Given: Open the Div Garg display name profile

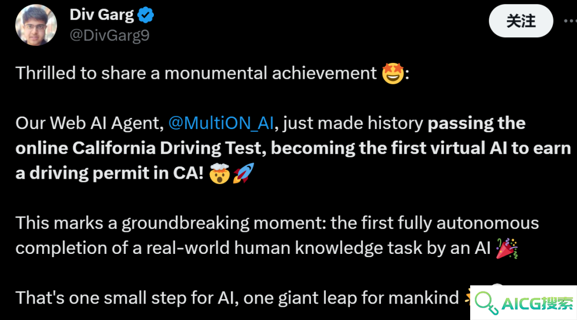Looking at the screenshot, I should coord(102,15).
